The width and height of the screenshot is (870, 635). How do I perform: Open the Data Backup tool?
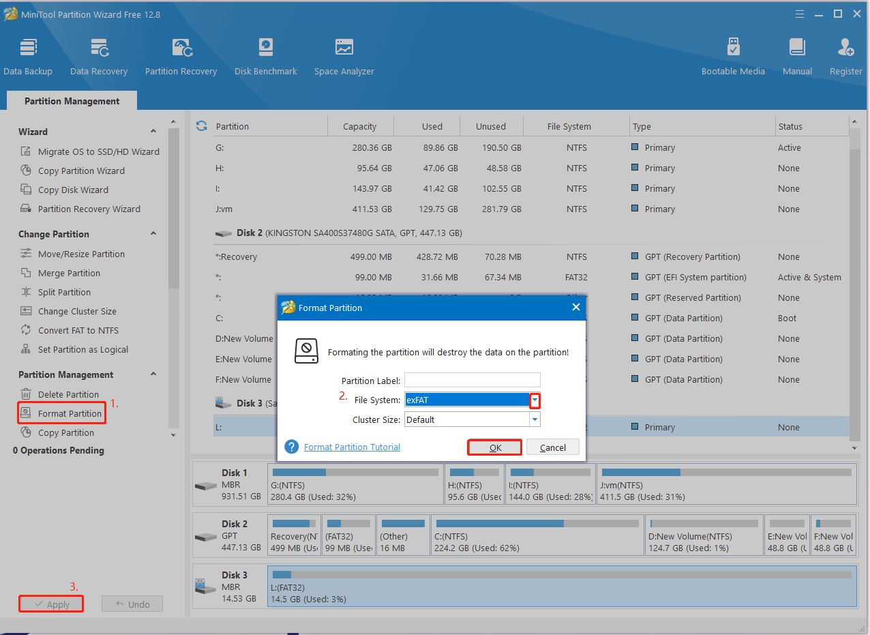click(x=28, y=57)
